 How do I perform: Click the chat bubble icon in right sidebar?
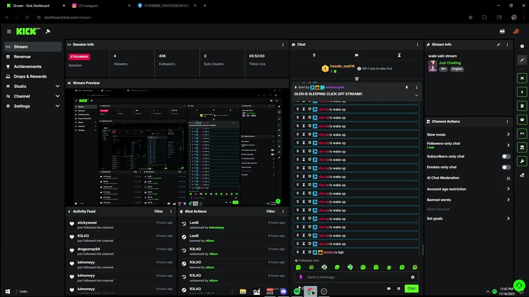(x=522, y=120)
